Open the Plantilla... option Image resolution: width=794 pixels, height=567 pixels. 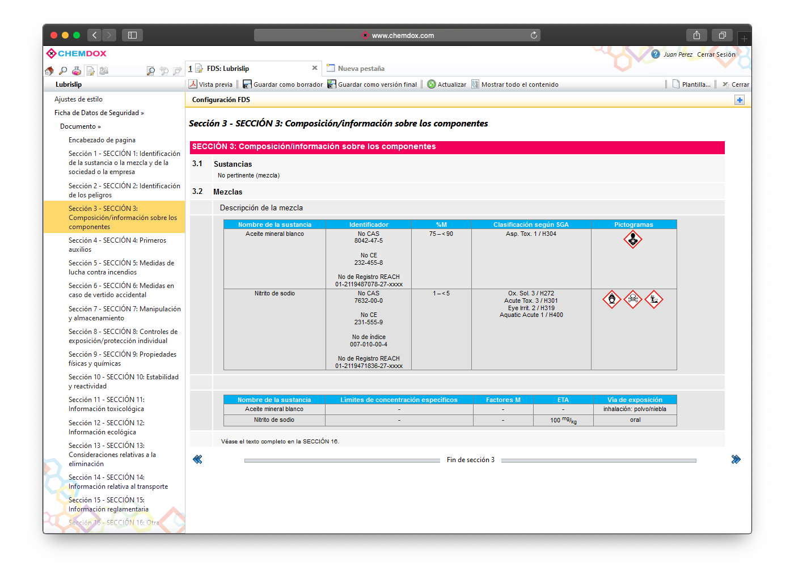point(691,84)
